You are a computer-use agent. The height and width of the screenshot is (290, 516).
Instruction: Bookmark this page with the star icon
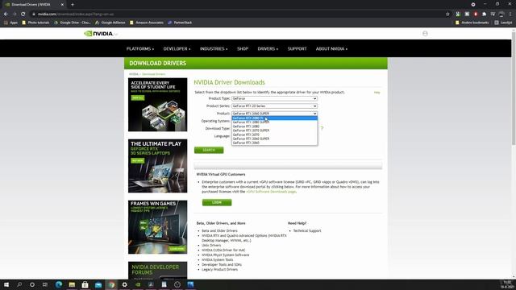point(447,14)
